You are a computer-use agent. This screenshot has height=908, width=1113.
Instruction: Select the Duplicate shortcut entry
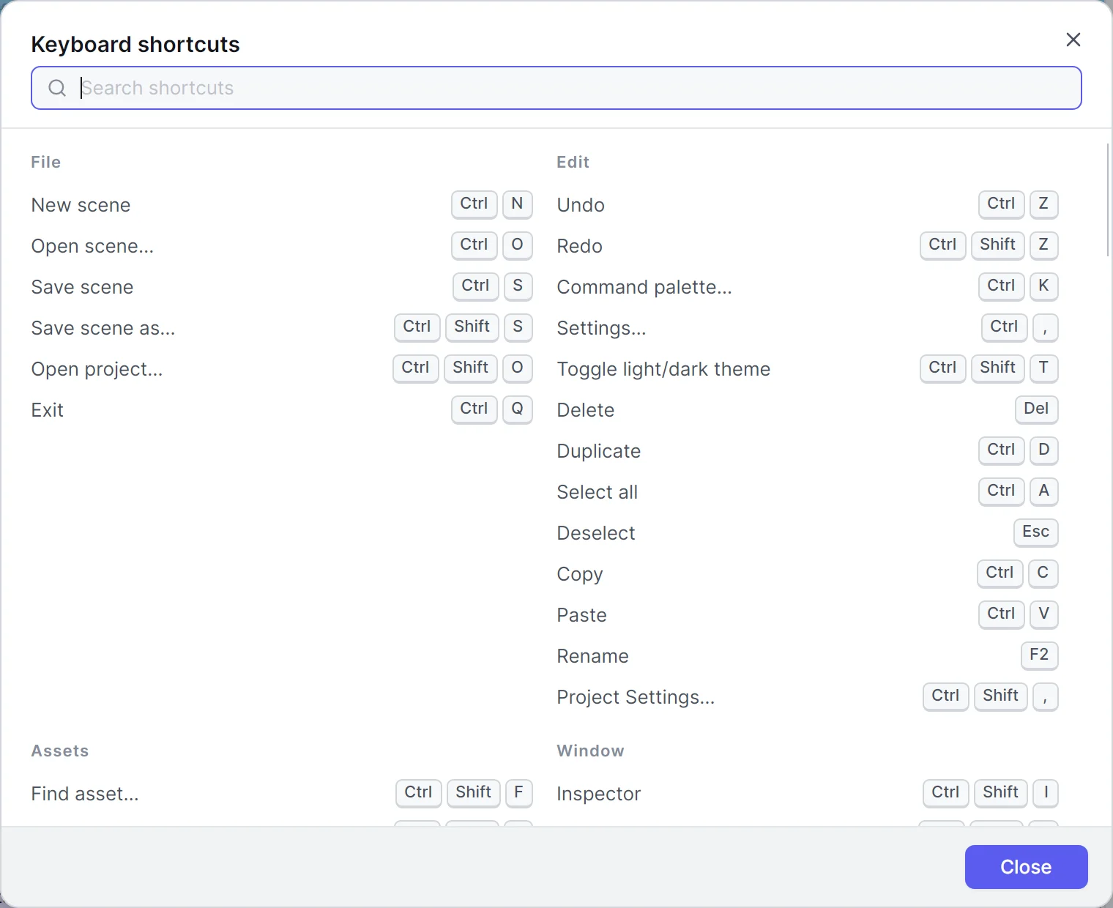[x=808, y=451]
